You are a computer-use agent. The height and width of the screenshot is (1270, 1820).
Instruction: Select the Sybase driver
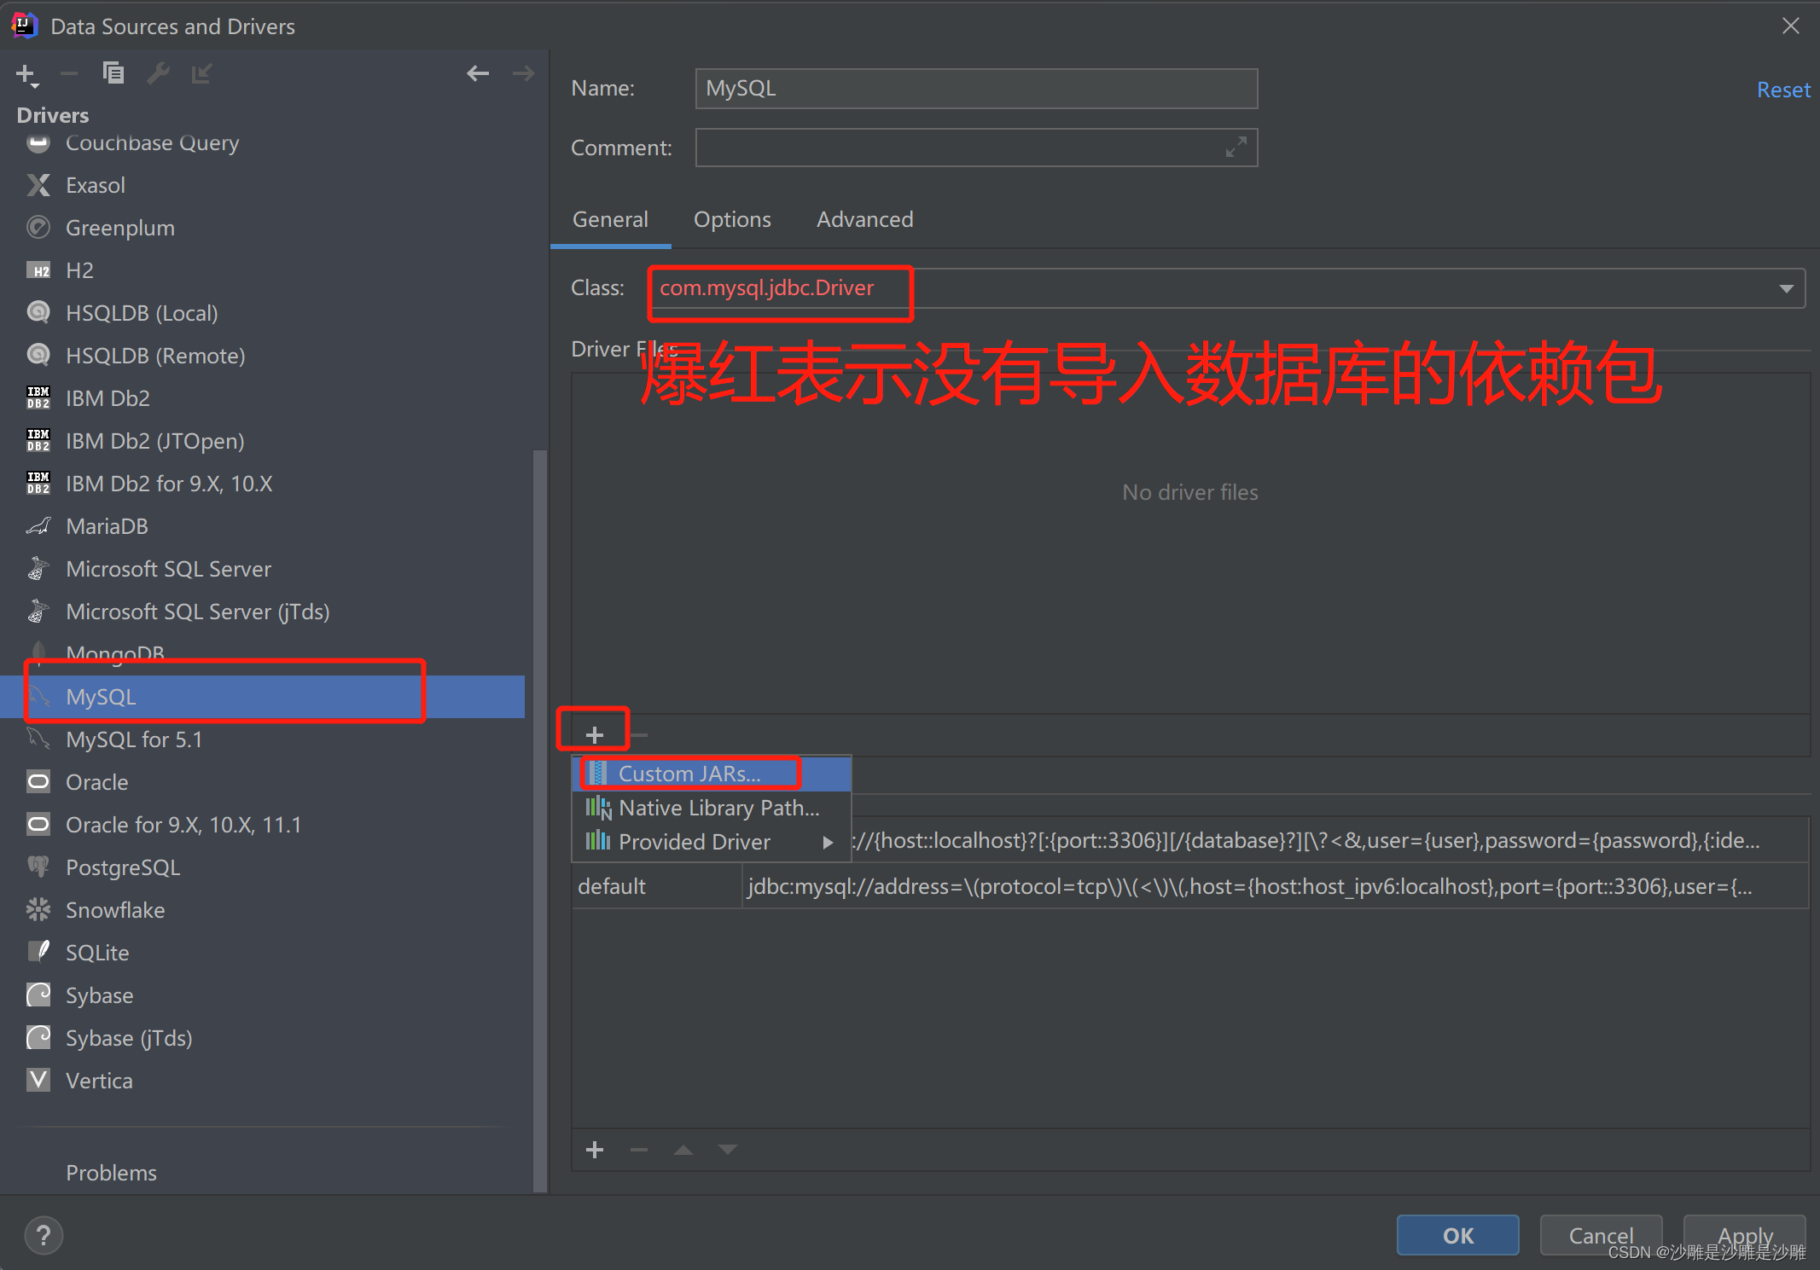click(x=263, y=995)
